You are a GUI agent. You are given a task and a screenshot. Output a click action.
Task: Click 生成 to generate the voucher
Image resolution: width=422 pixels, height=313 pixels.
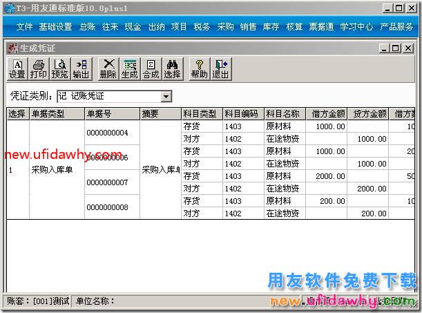click(130, 69)
